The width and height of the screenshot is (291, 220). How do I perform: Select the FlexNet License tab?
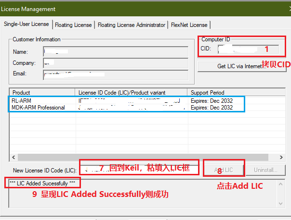click(x=189, y=25)
